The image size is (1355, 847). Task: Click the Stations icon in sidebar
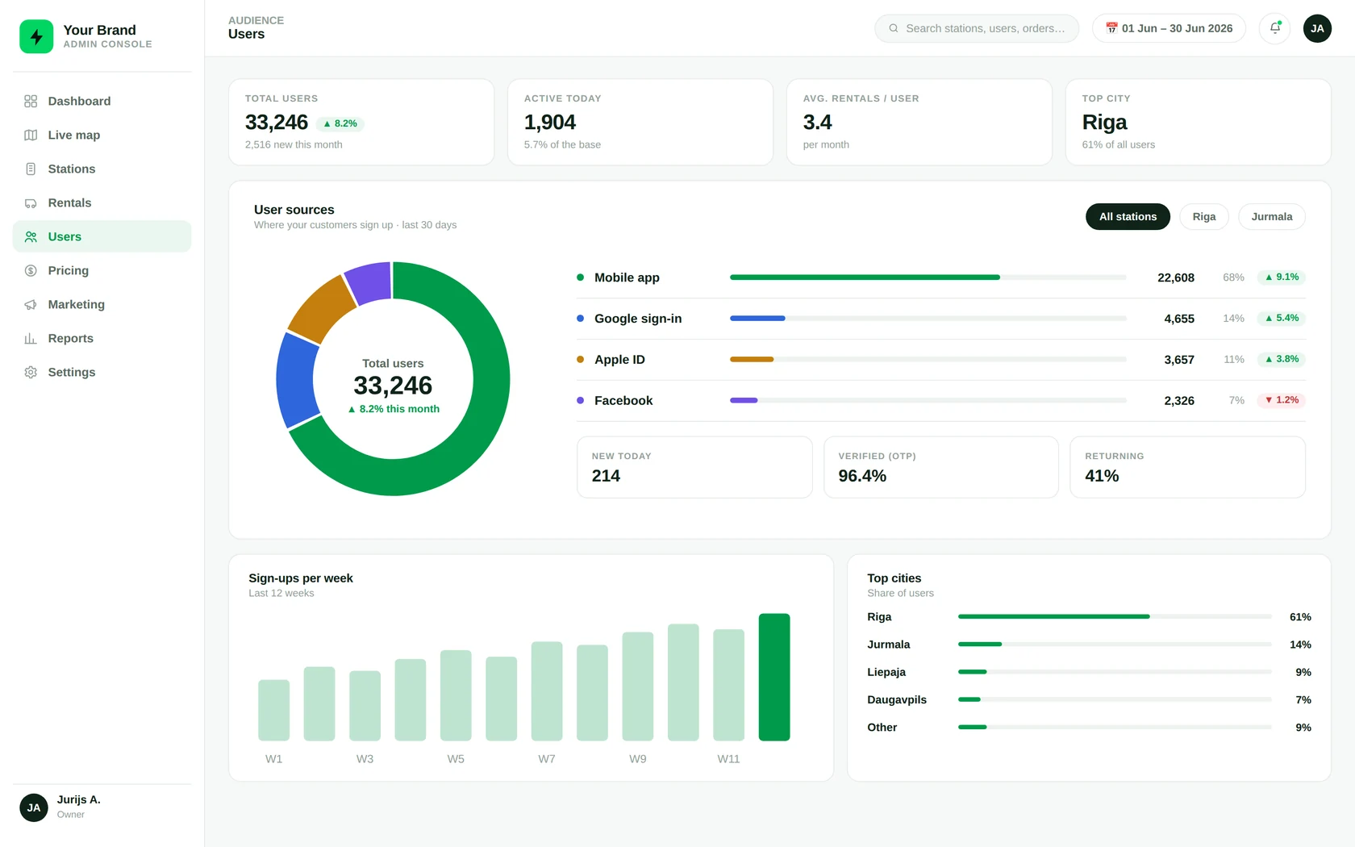(x=31, y=169)
